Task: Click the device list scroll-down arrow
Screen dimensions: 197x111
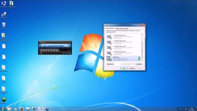Action: pyautogui.click(x=142, y=60)
